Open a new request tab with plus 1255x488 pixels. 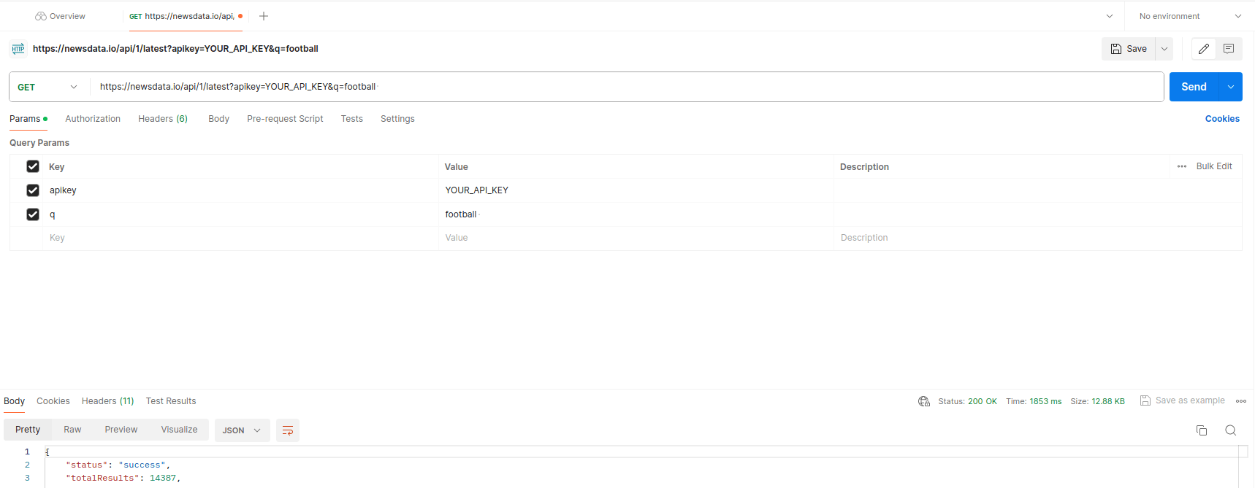point(264,16)
